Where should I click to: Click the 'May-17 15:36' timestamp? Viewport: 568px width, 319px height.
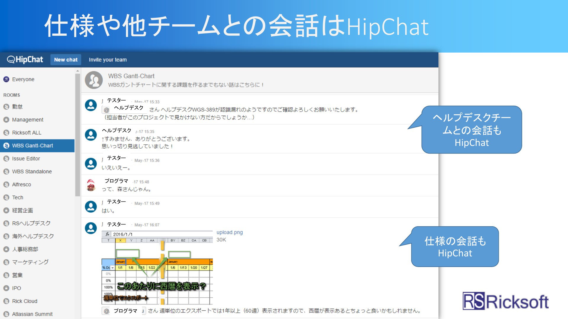click(147, 161)
